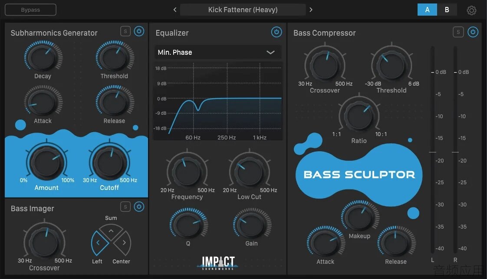
Task: Click the Bass Compressor Release knob
Action: tap(396, 242)
